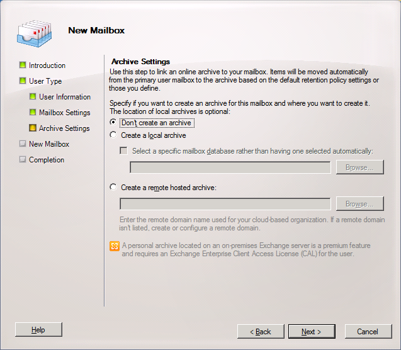Select "Don't create an archive" option
Viewport: 401px width, 350px height.
(x=113, y=123)
